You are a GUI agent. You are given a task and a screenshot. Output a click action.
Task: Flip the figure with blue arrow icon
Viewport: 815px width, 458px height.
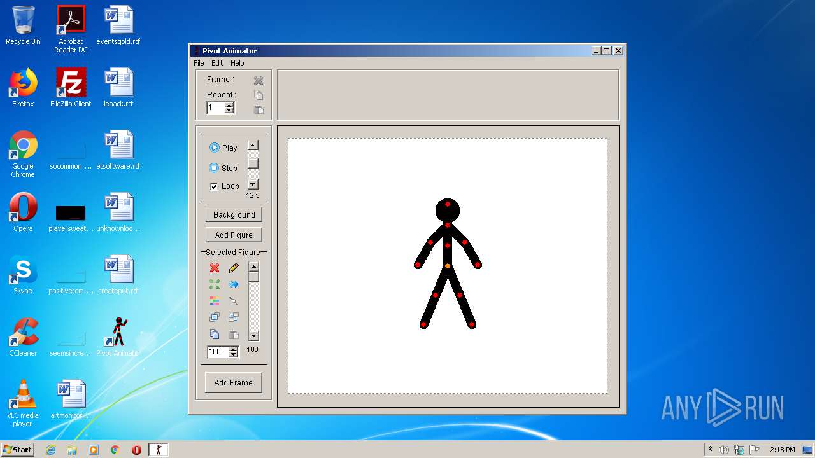coord(234,284)
